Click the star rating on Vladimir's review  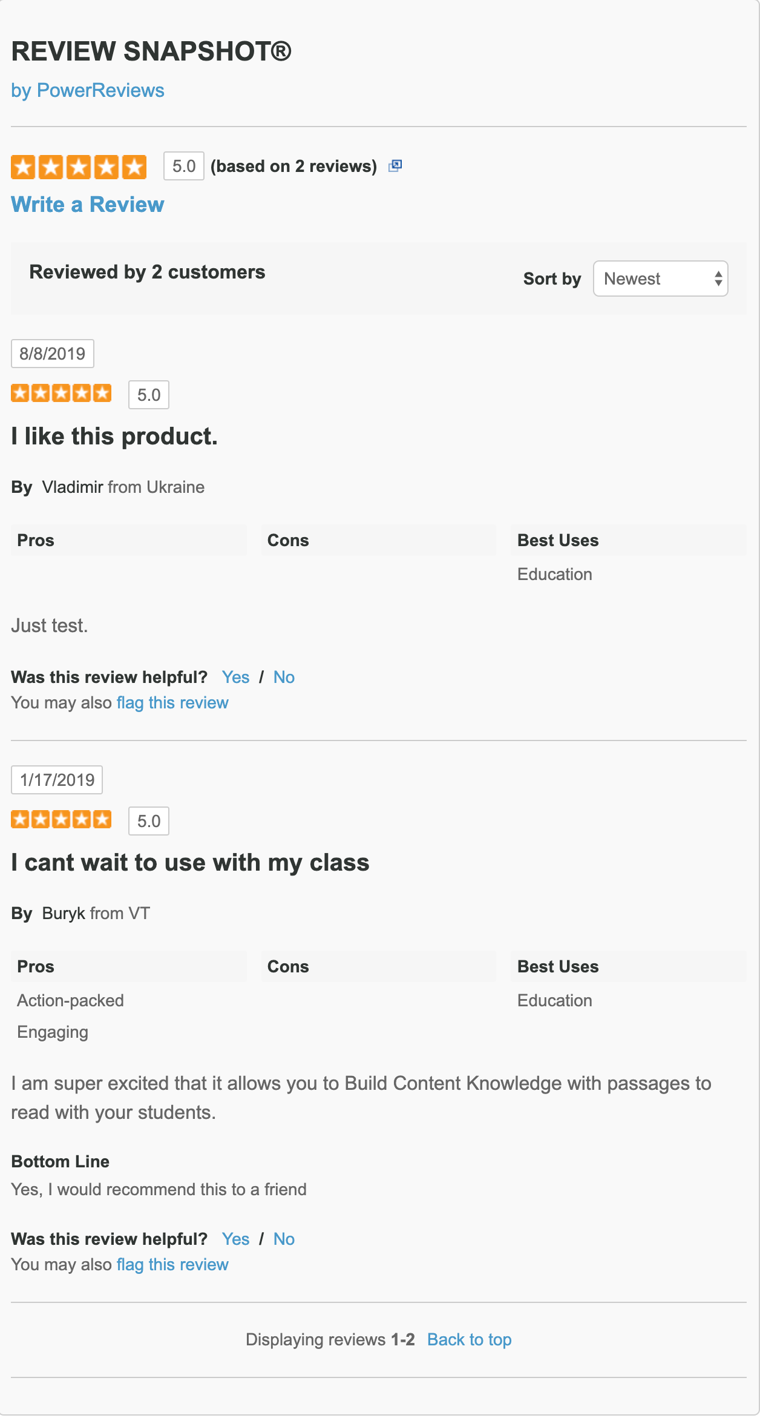coord(61,394)
